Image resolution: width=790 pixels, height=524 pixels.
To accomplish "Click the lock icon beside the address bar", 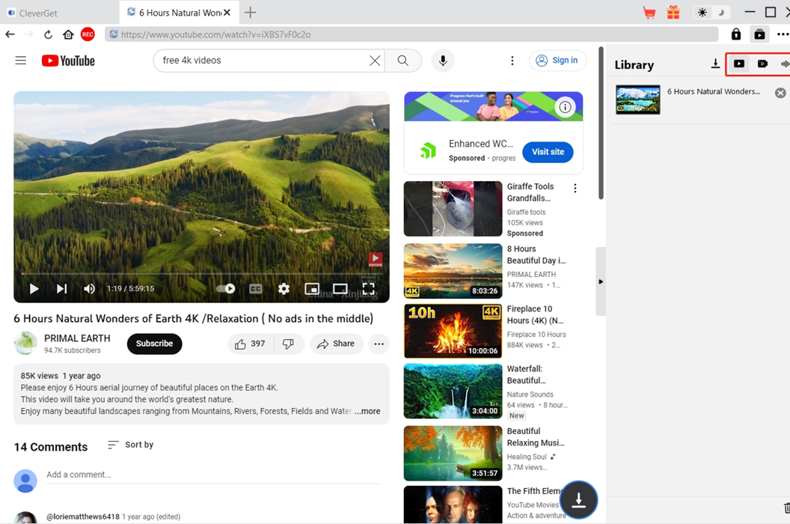I will click(x=735, y=34).
